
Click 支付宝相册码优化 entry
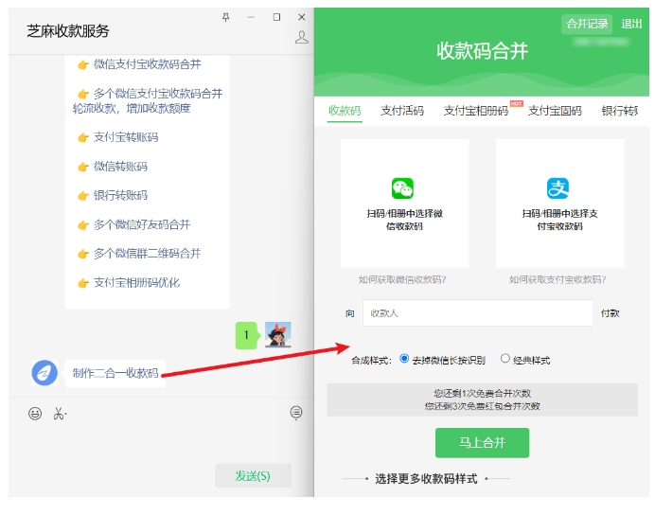pyautogui.click(x=136, y=282)
